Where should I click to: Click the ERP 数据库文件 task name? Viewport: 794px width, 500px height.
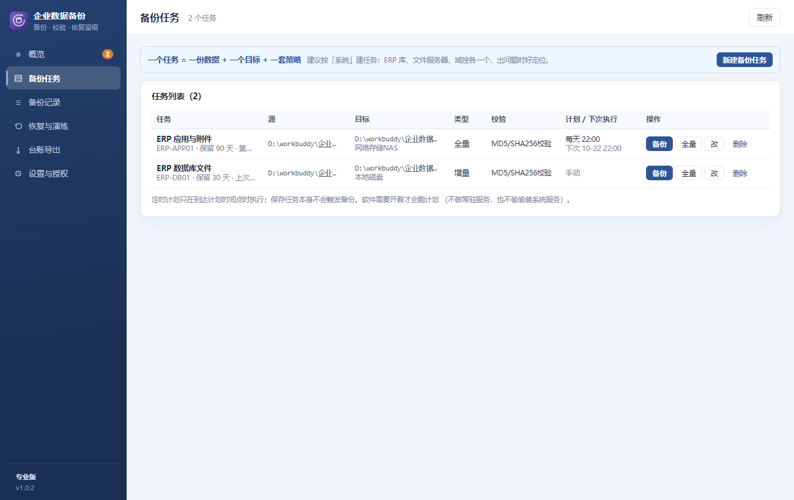click(x=184, y=168)
